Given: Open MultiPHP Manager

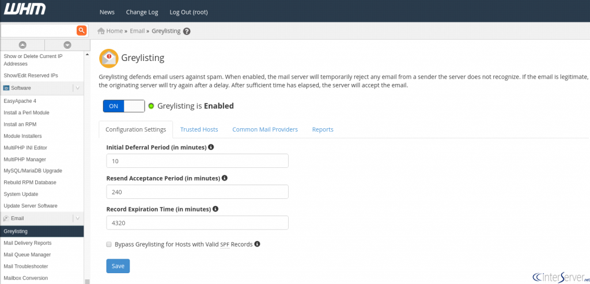Looking at the screenshot, I should (x=25, y=159).
